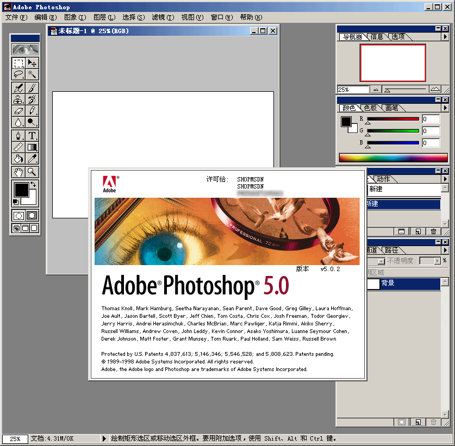The height and width of the screenshot is (446, 455).
Task: Create new document from state in history panel
Action: click(418, 231)
